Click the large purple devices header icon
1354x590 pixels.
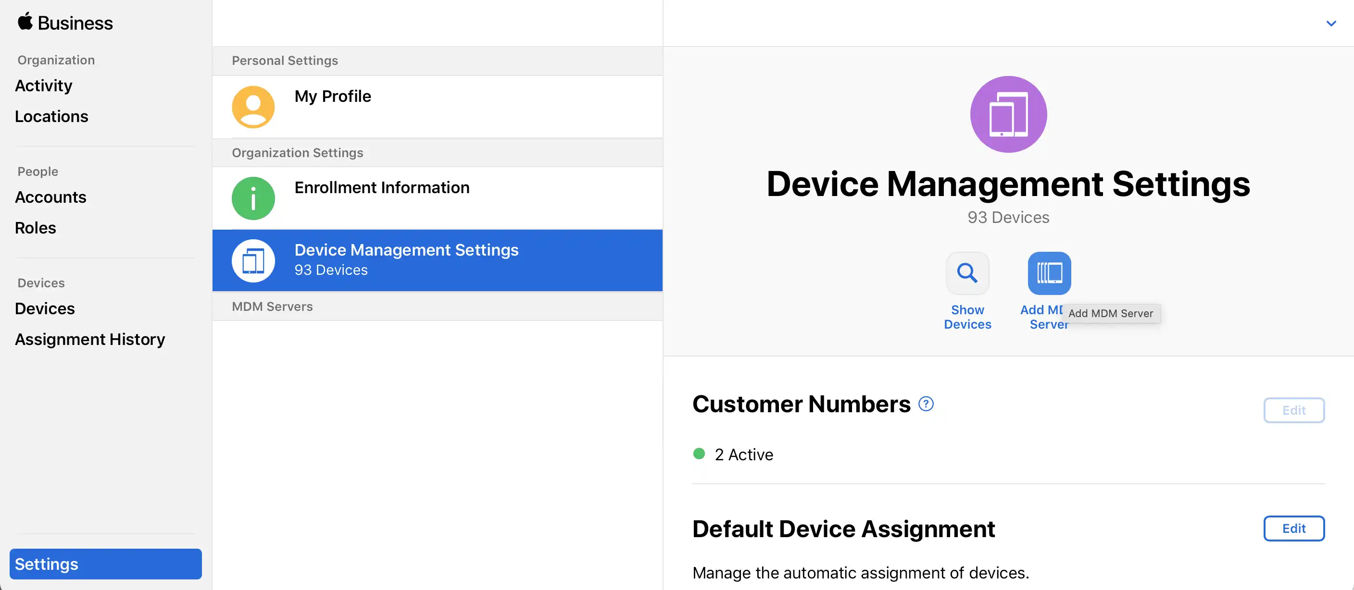pos(1008,114)
